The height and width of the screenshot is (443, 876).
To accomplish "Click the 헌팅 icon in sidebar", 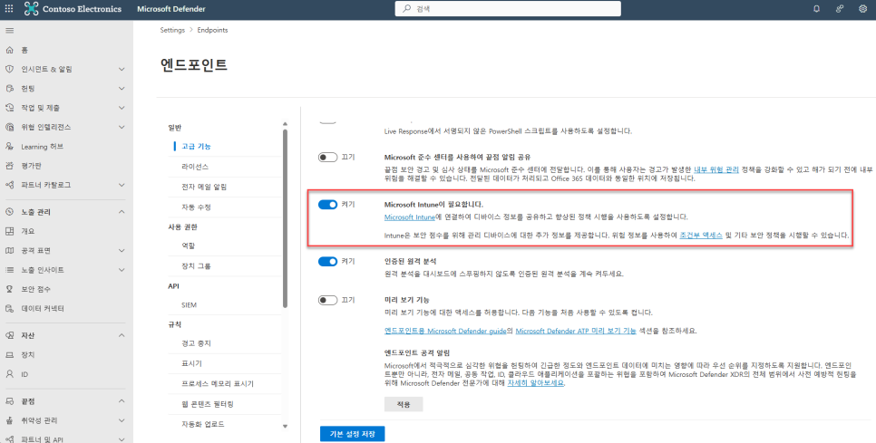I will click(9, 89).
